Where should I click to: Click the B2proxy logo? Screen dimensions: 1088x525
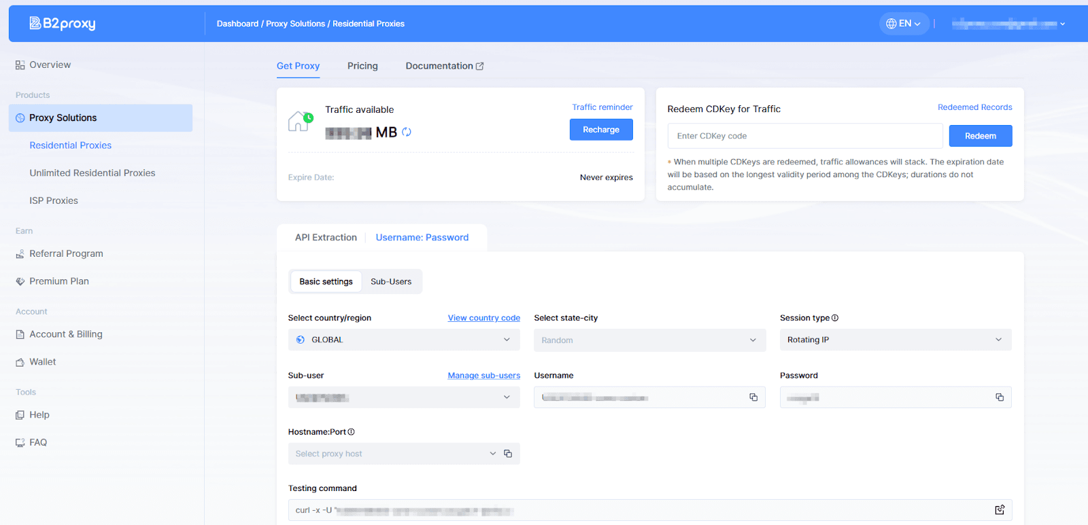tap(63, 24)
